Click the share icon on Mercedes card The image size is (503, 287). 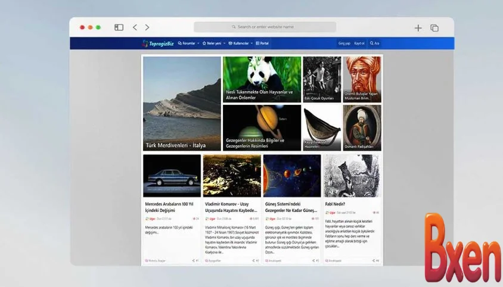coord(193,260)
